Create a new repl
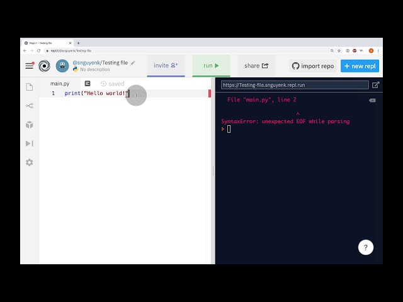 pyautogui.click(x=360, y=66)
